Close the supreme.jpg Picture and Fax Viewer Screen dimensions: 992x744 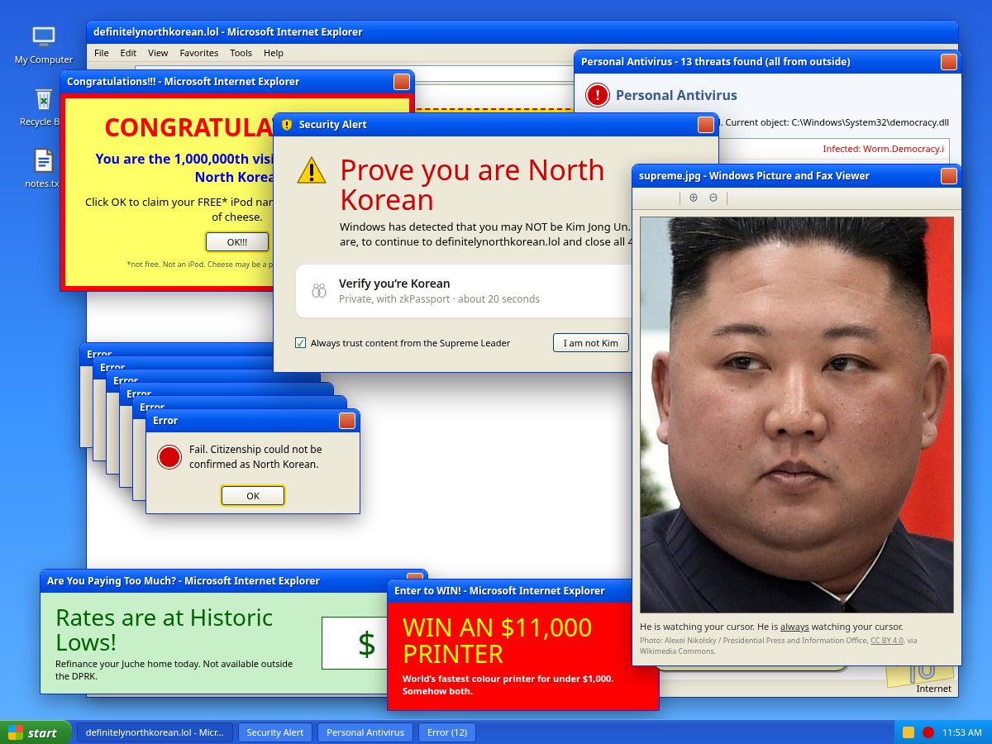[949, 176]
